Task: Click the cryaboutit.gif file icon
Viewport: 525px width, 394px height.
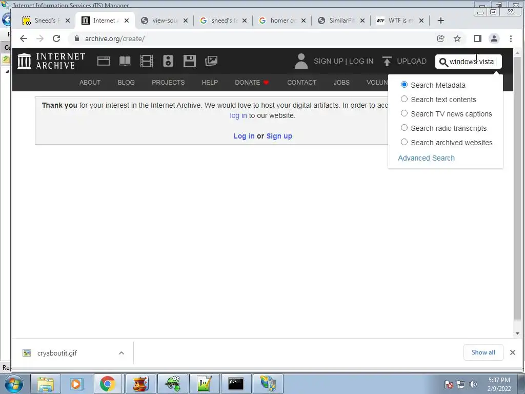Action: point(27,353)
